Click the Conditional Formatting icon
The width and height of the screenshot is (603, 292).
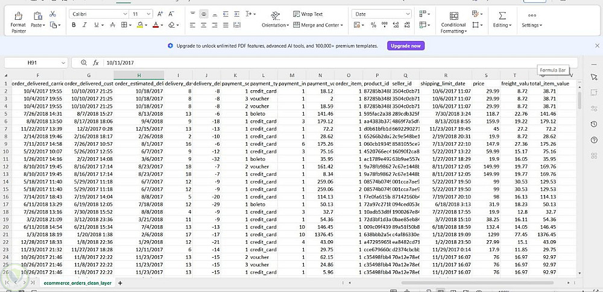[454, 16]
